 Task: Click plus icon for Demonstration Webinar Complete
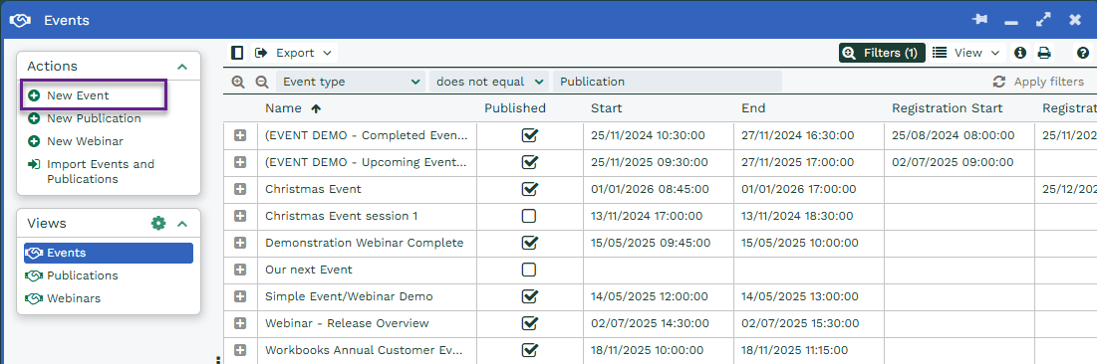tap(240, 243)
